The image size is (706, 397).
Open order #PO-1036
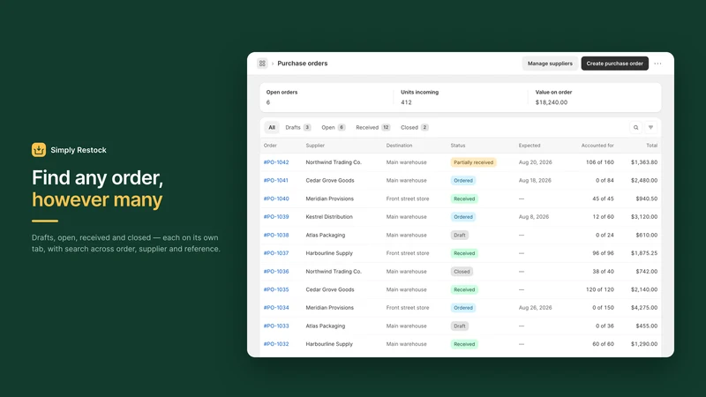pyautogui.click(x=276, y=272)
